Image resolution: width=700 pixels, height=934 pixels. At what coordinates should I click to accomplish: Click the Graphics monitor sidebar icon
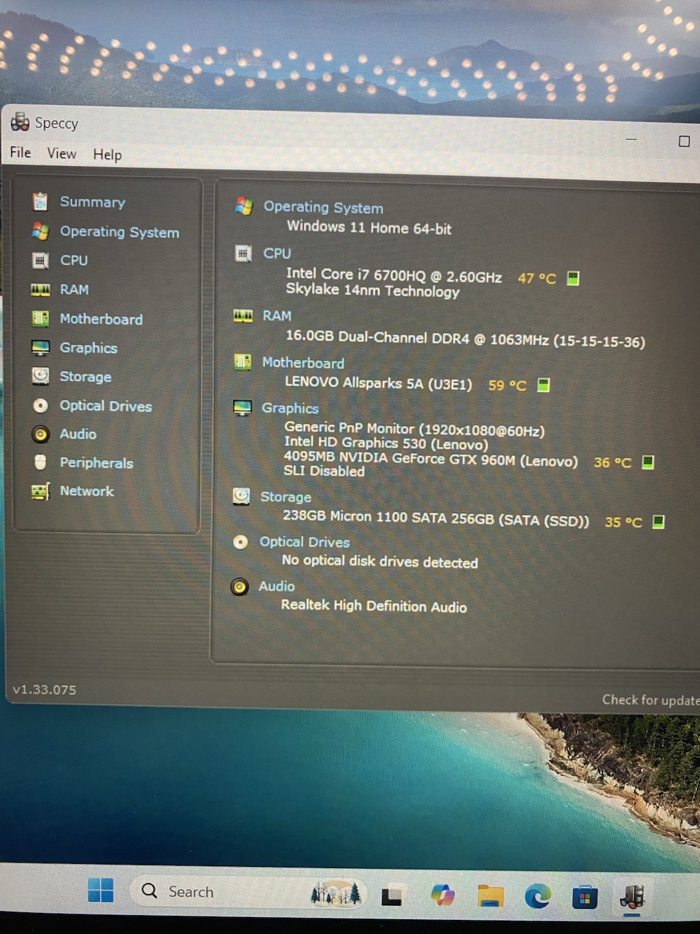click(x=40, y=347)
